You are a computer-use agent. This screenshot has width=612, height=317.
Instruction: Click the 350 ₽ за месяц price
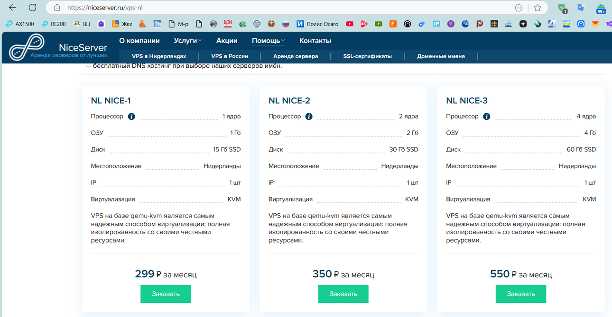pyautogui.click(x=343, y=274)
